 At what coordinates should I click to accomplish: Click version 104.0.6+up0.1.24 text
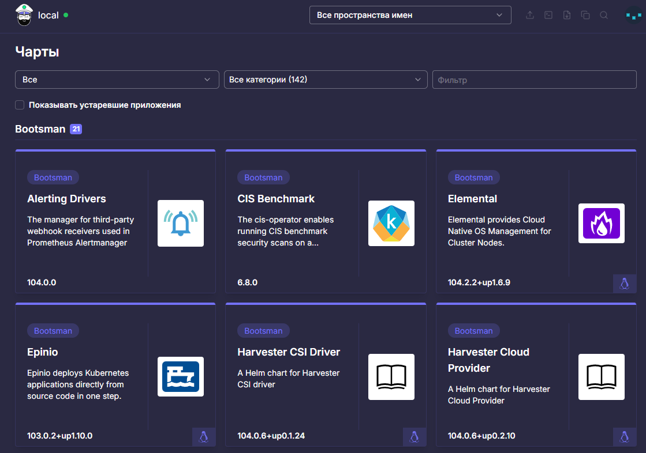tap(271, 436)
